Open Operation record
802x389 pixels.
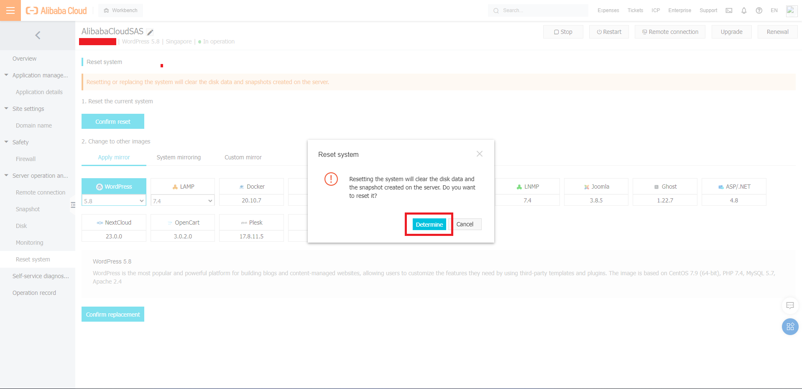click(34, 293)
